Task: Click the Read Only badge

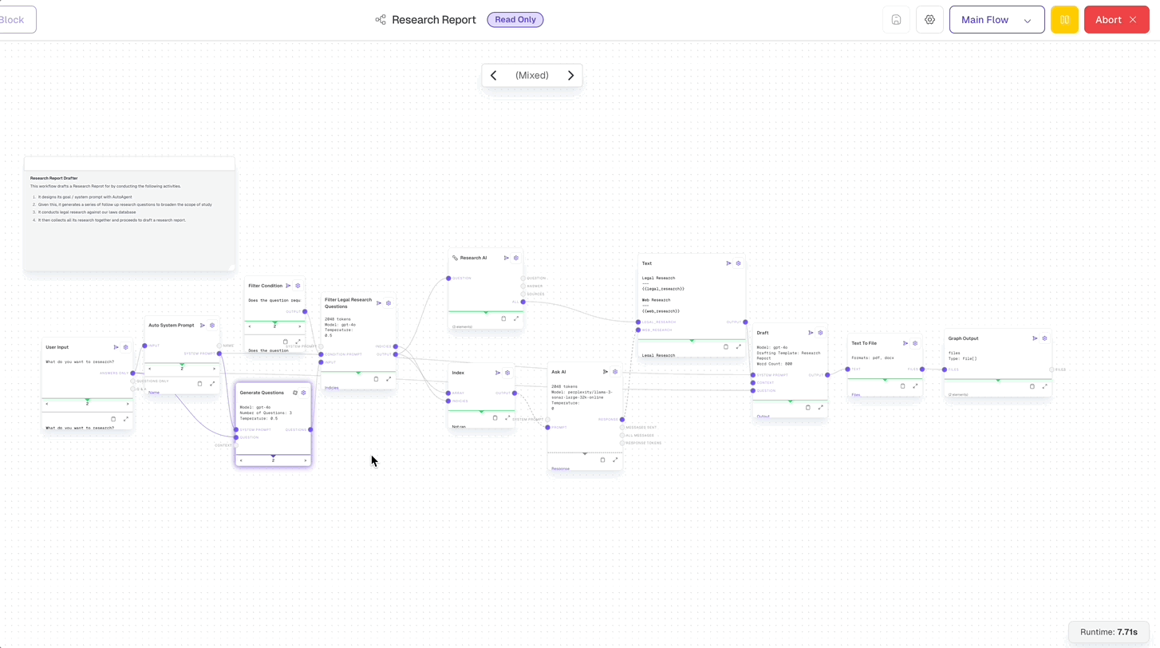Action: click(515, 19)
